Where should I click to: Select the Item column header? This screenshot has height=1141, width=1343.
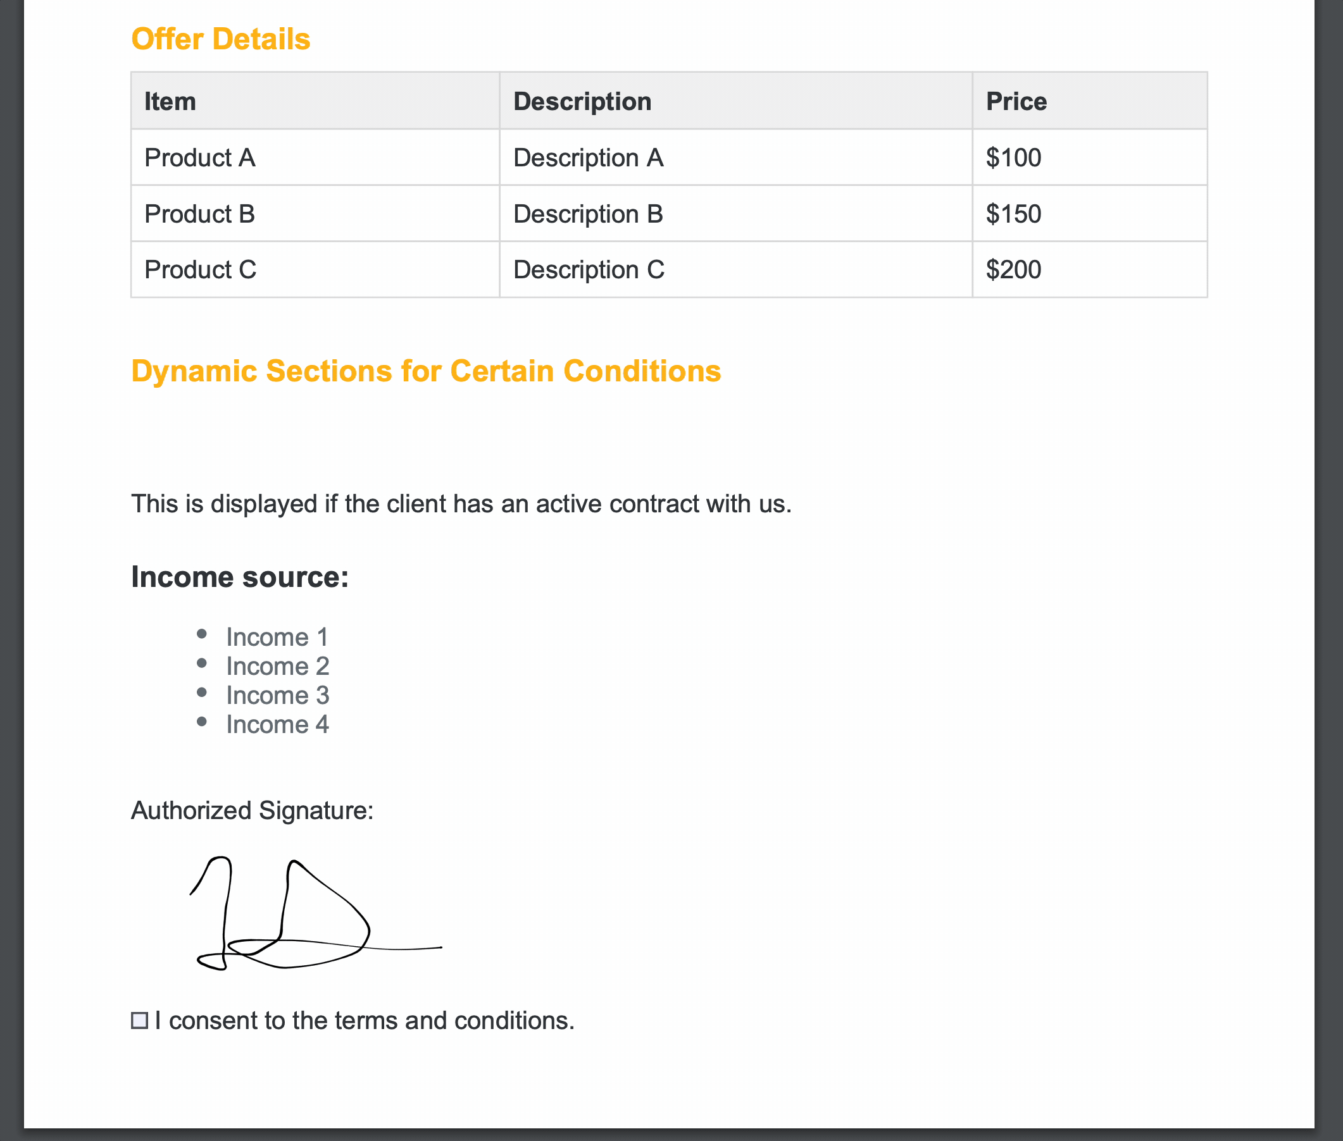[x=315, y=101]
